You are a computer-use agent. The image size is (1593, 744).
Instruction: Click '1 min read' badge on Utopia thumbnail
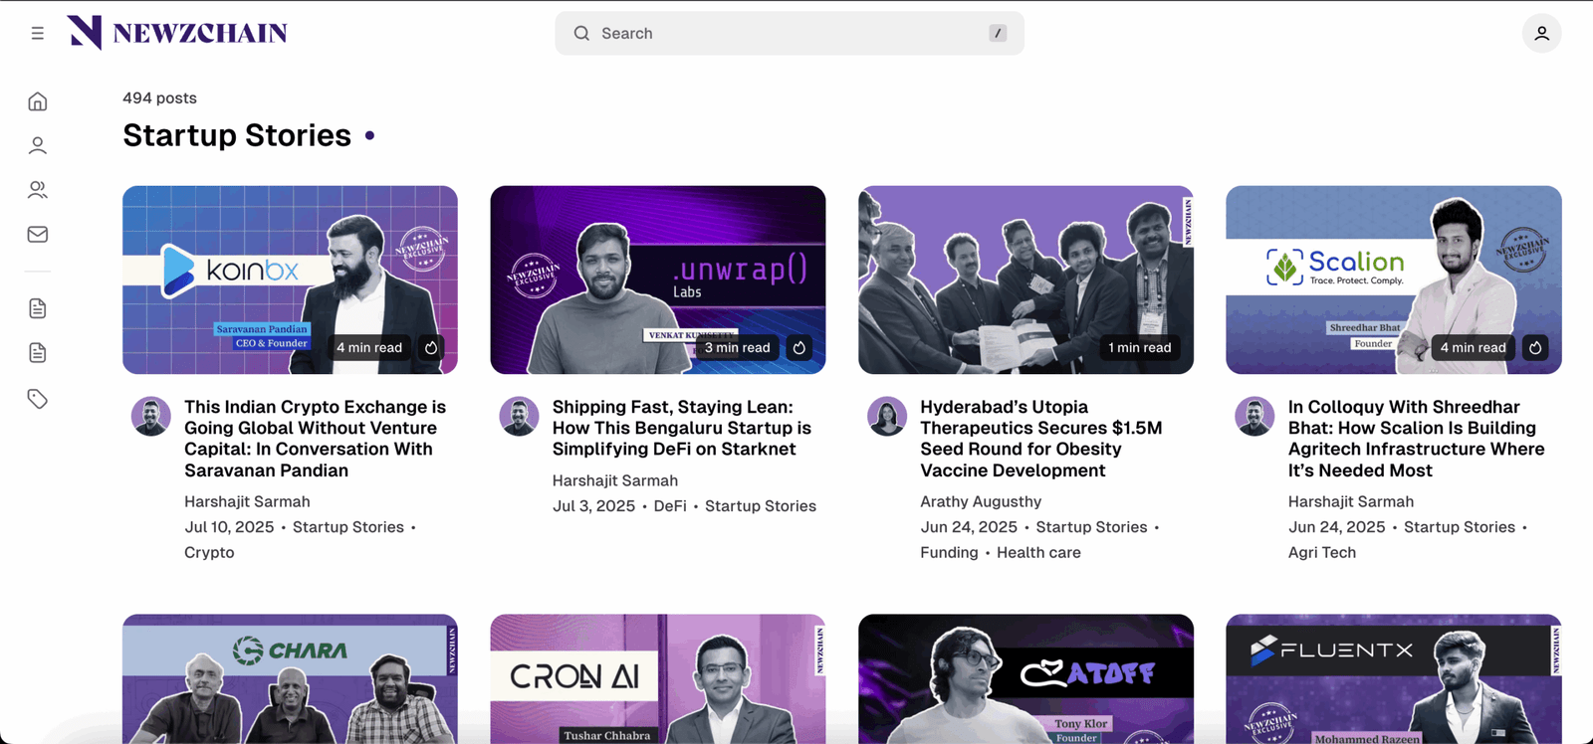1140,348
